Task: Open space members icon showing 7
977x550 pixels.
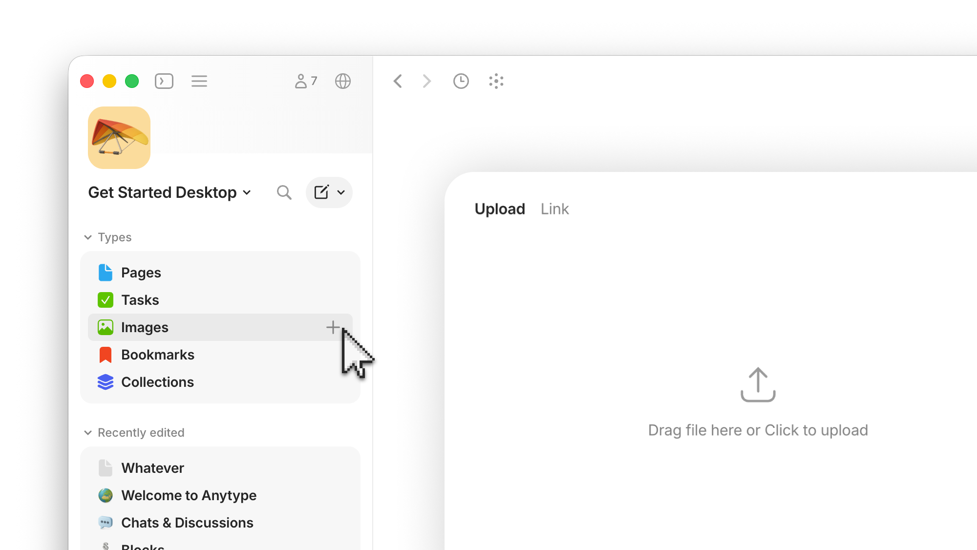Action: [306, 81]
